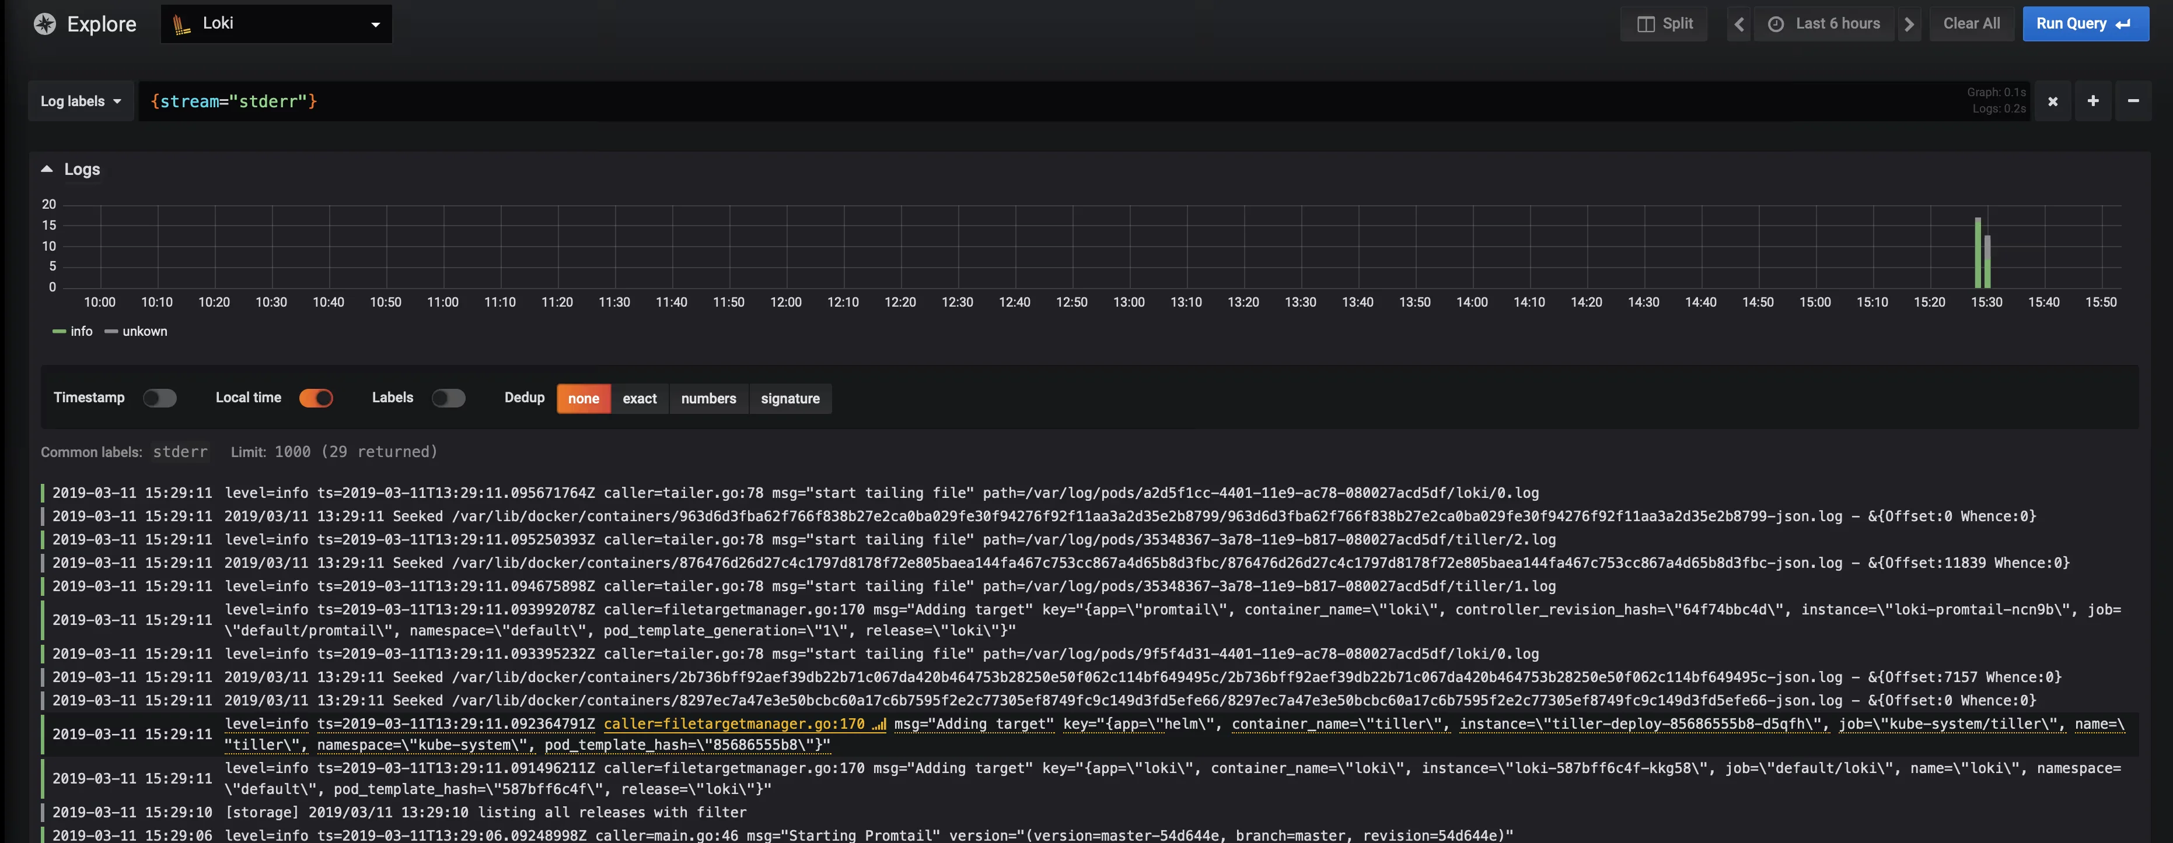Expand the Log labels dropdown

(x=81, y=101)
